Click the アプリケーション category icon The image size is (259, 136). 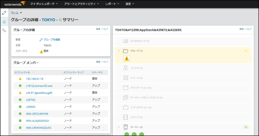tap(125, 88)
